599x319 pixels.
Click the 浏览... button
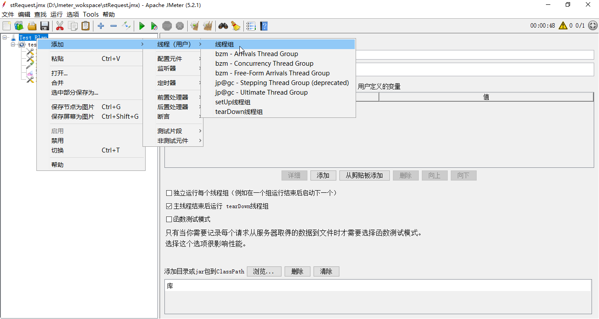tap(264, 272)
